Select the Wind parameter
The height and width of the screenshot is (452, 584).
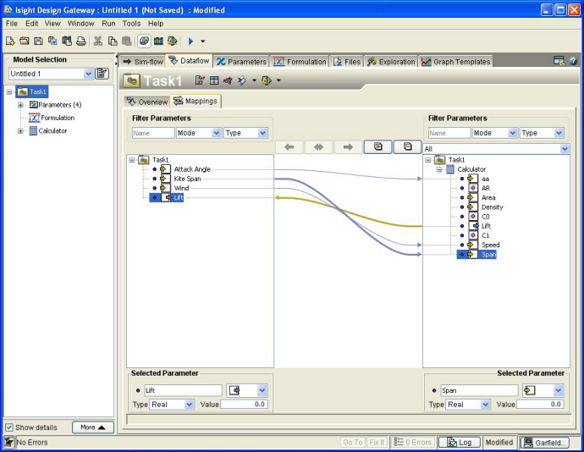[x=181, y=188]
